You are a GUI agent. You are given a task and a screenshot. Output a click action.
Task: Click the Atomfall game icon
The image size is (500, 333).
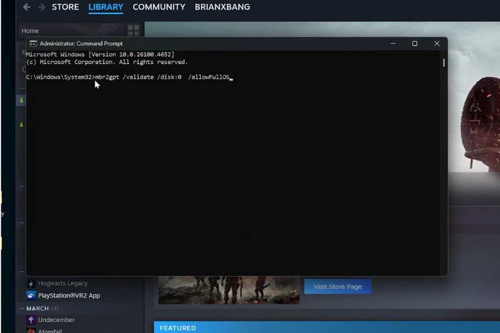tap(31, 330)
